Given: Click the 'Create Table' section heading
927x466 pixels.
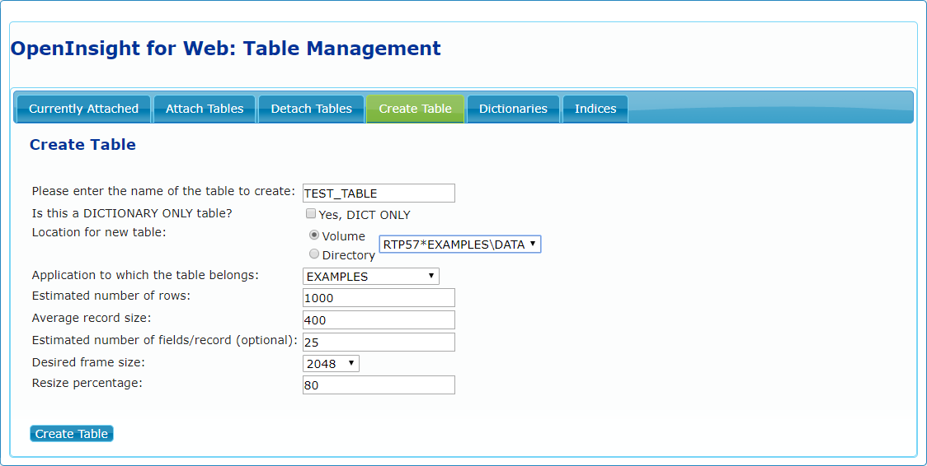Looking at the screenshot, I should (82, 145).
